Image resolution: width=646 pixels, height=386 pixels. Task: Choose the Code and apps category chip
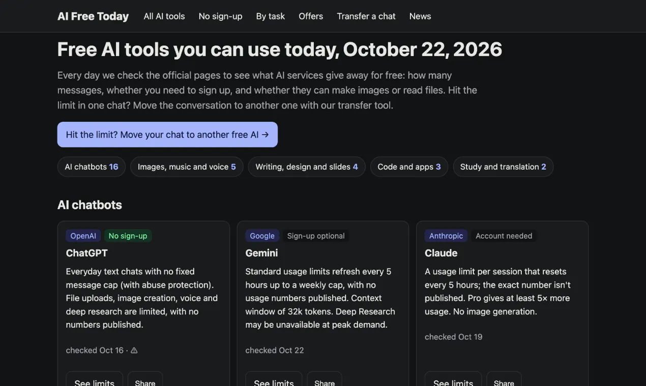(x=409, y=167)
